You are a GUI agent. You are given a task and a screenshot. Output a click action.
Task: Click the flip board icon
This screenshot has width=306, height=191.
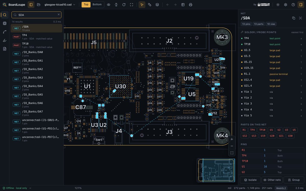[x=116, y=5]
